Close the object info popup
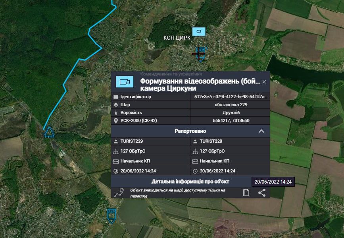Image resolution: width=344 pixels, height=238 pixels. (264, 82)
